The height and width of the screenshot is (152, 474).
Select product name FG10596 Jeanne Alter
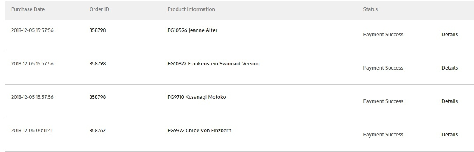click(192, 30)
